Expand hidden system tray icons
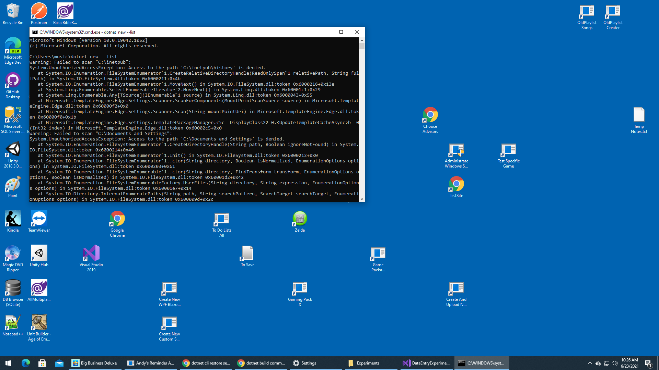Image resolution: width=659 pixels, height=370 pixels. (590, 363)
